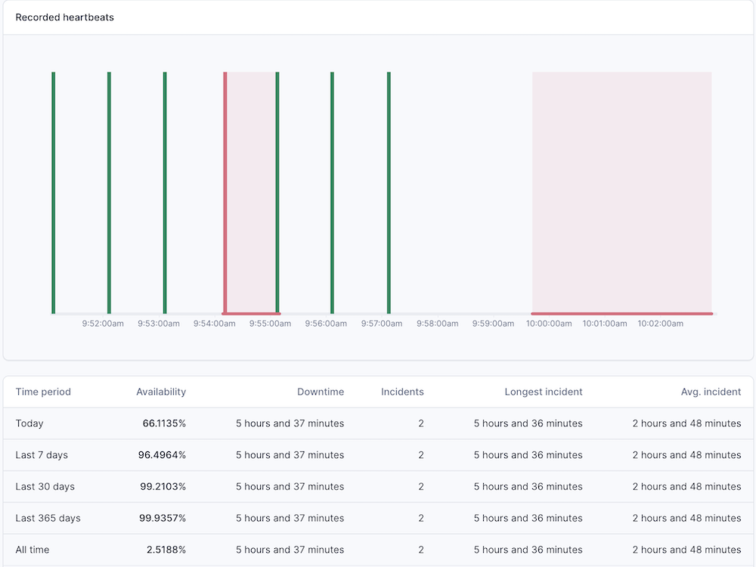Click the first green heartbeat bar before 9:52:00am
The width and height of the screenshot is (756, 567).
(54, 193)
